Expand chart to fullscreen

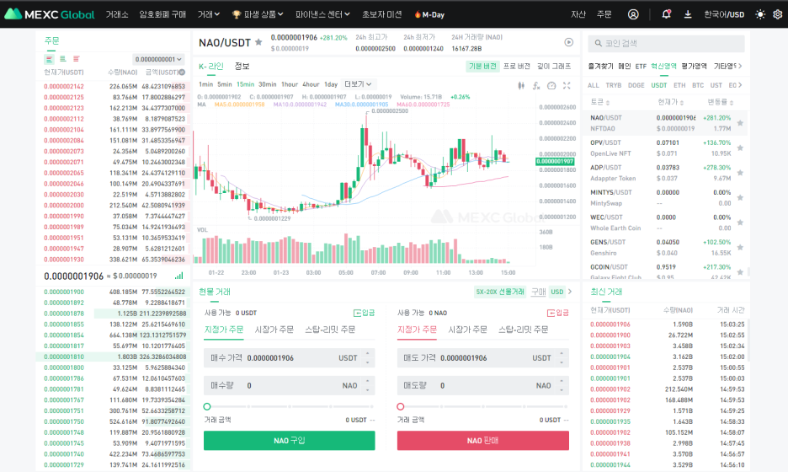click(x=567, y=85)
